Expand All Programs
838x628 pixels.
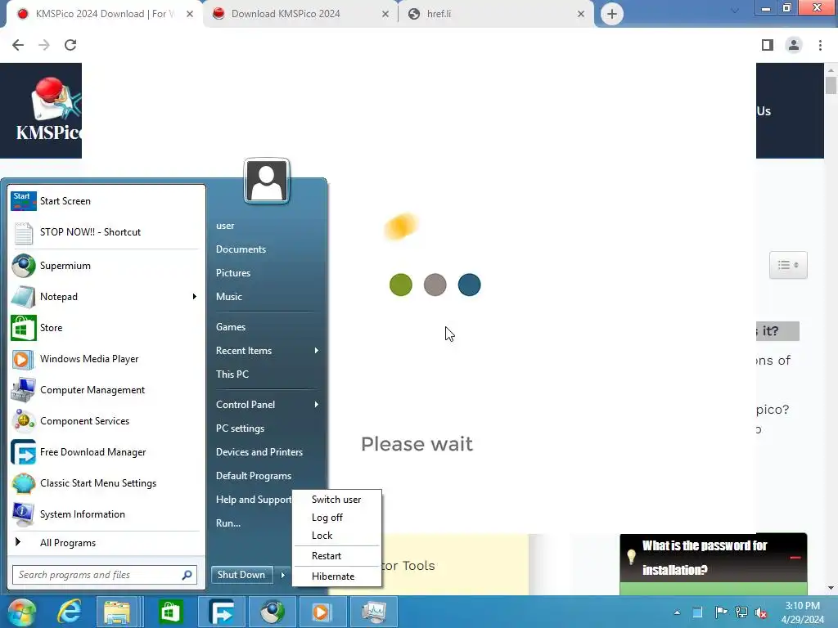pos(106,543)
